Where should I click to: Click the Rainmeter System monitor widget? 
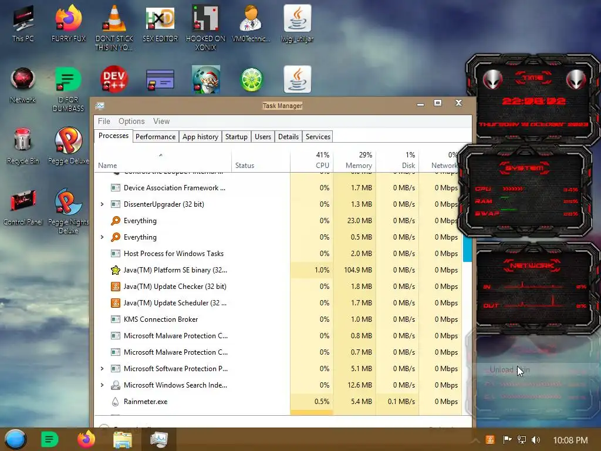click(526, 191)
